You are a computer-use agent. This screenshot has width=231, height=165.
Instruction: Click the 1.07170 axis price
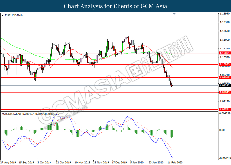click(x=225, y=101)
